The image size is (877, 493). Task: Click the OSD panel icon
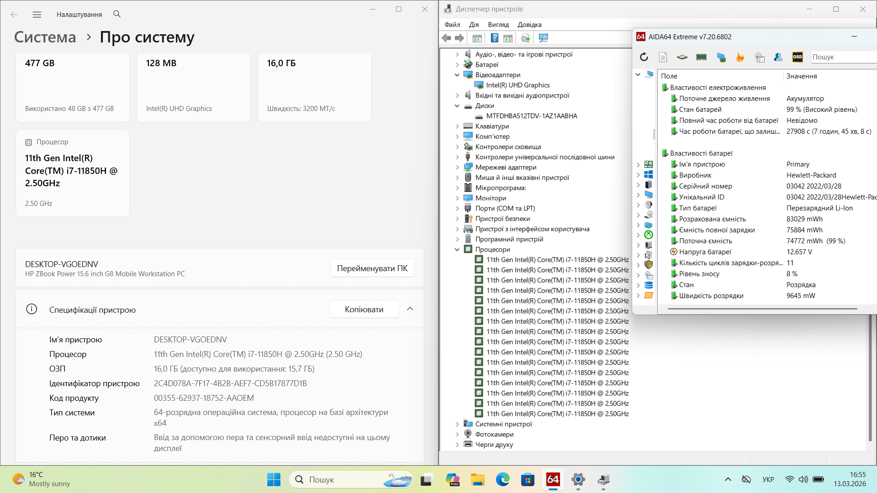pyautogui.click(x=797, y=57)
